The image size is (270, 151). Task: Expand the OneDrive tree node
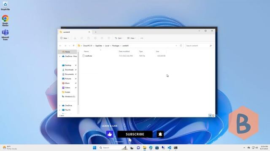[x=60, y=105]
